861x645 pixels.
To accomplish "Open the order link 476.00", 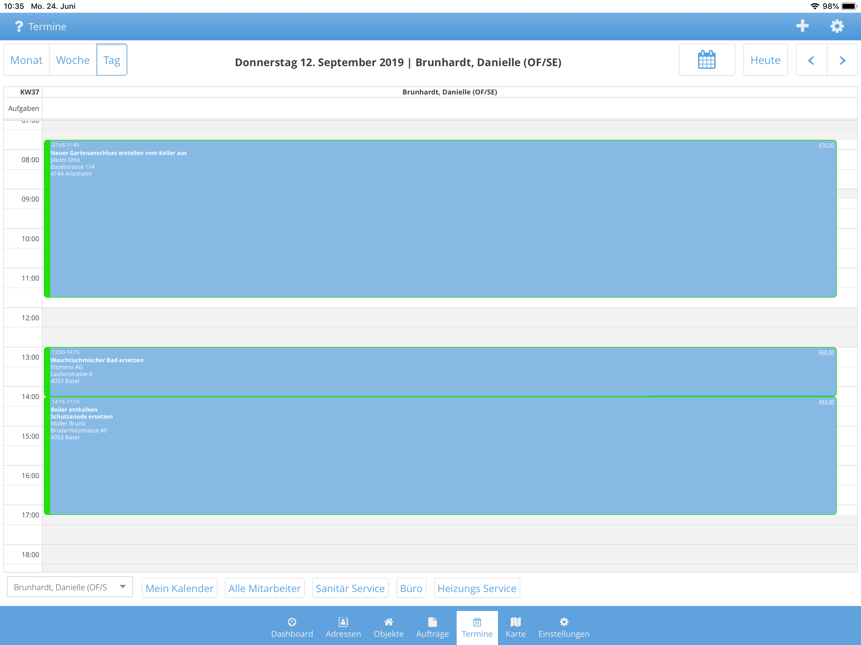I will 826,145.
